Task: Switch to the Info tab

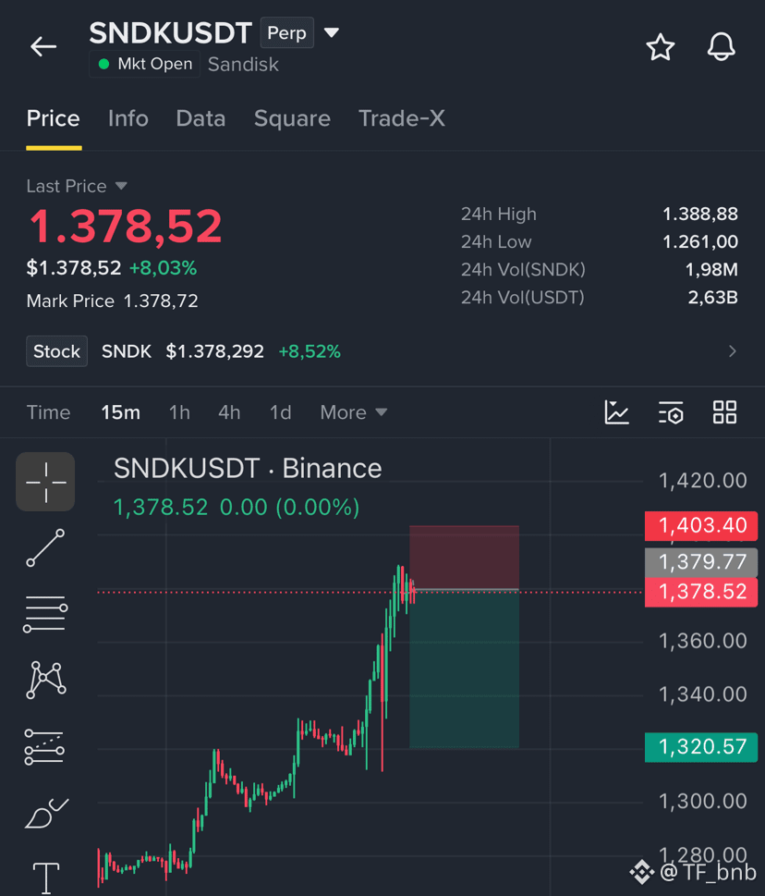Action: tap(128, 118)
